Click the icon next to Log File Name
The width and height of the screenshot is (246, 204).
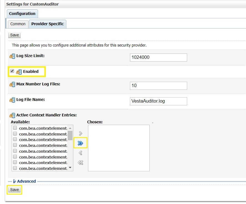click(12, 100)
